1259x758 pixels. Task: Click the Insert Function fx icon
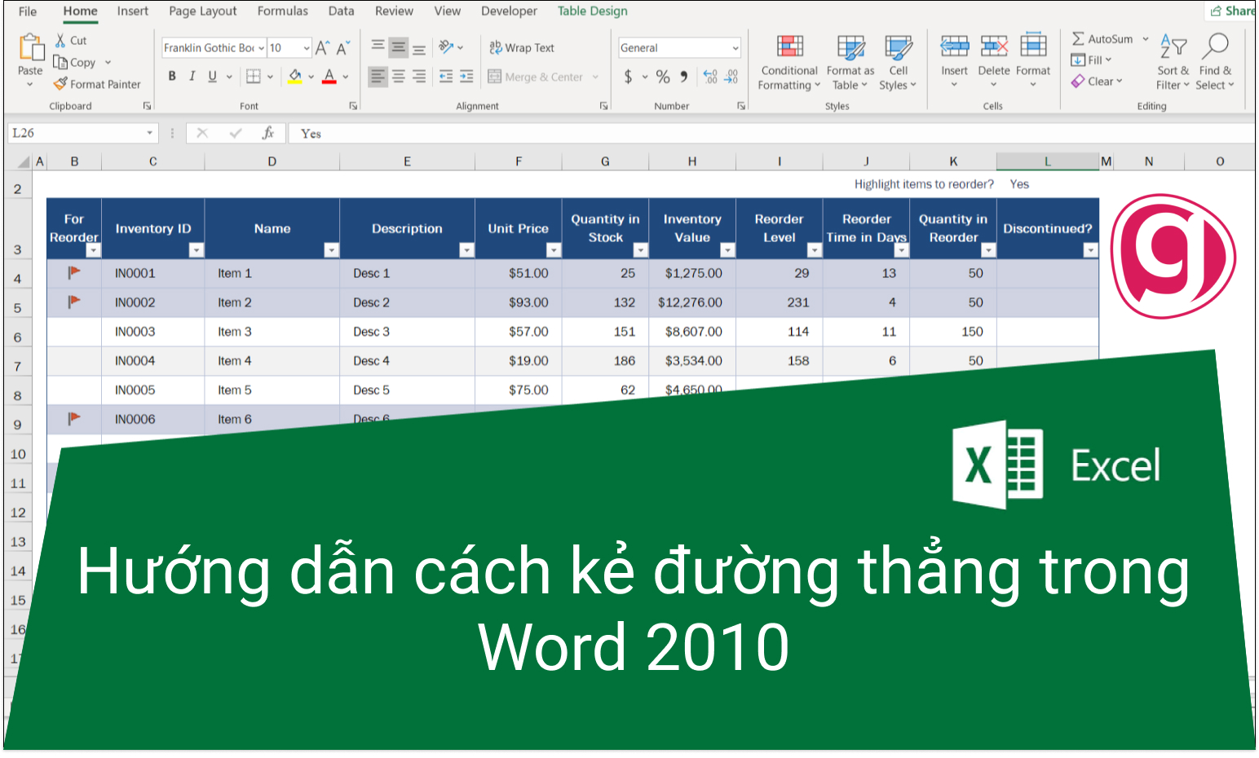click(267, 133)
